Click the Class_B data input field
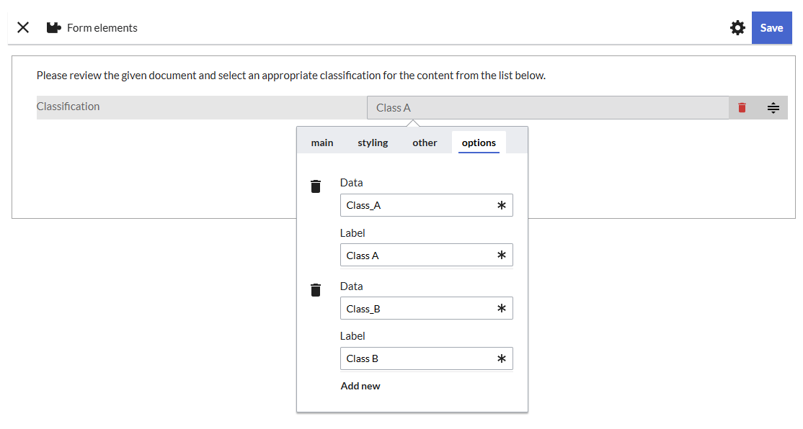Viewport: 803px width, 429px height. tap(418, 309)
